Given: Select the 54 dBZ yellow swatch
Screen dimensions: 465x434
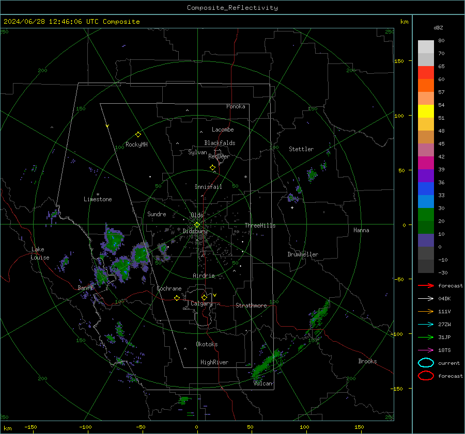Looking at the screenshot, I should [426, 111].
